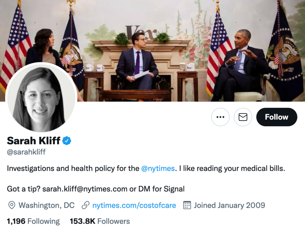Click the Joined January 2009 text

[229, 205]
